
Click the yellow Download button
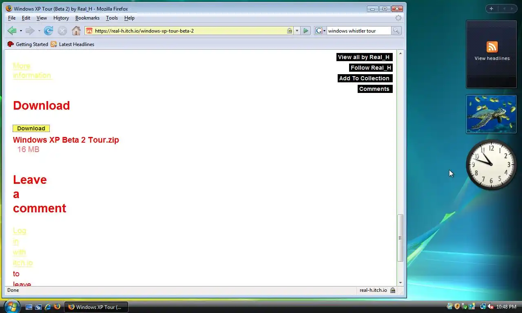point(31,128)
